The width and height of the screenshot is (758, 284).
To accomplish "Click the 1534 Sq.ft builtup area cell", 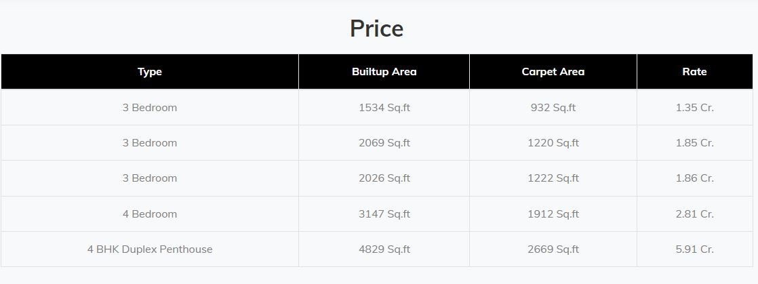I will 384,107.
